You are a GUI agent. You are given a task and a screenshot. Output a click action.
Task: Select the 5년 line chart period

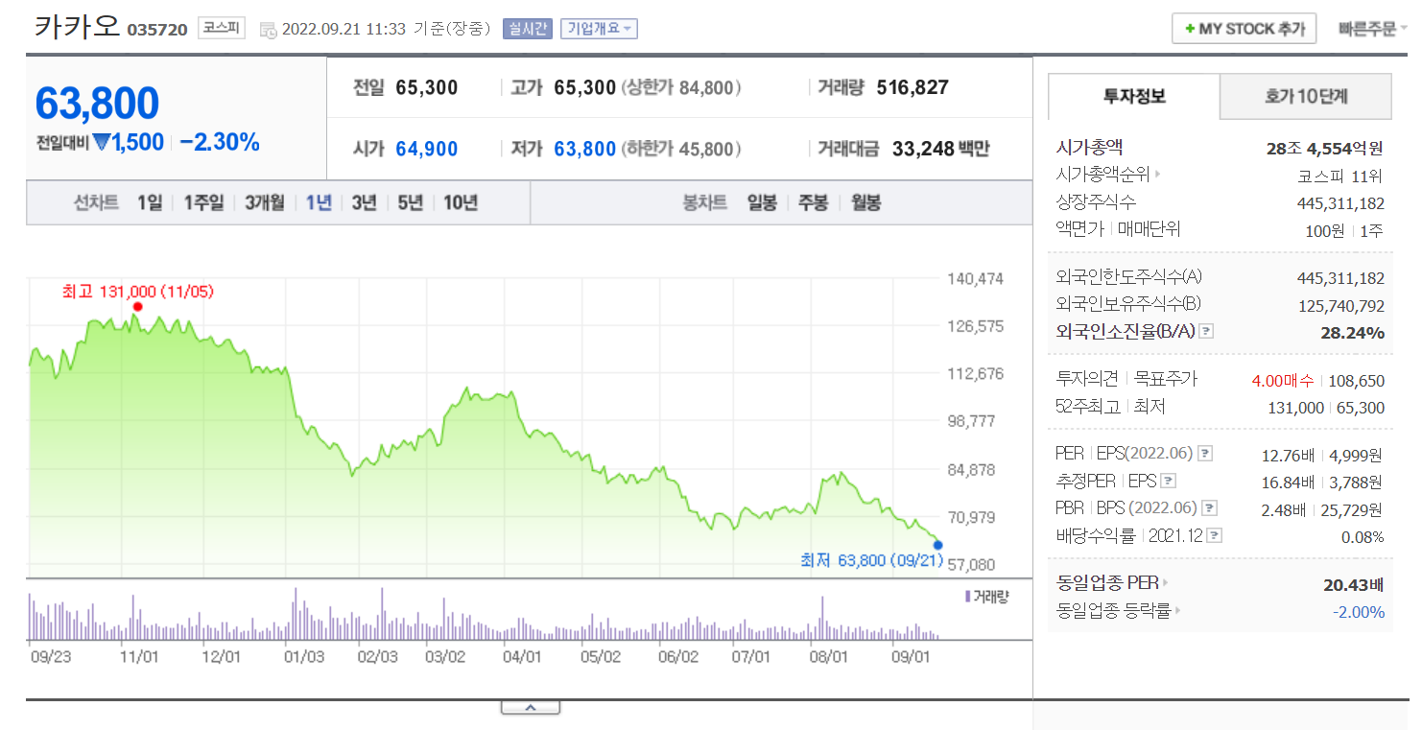[x=411, y=202]
